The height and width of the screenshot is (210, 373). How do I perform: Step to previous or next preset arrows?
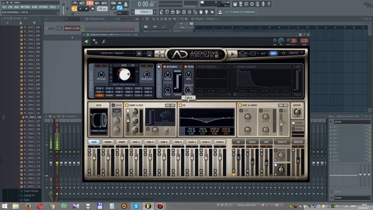tap(159, 54)
